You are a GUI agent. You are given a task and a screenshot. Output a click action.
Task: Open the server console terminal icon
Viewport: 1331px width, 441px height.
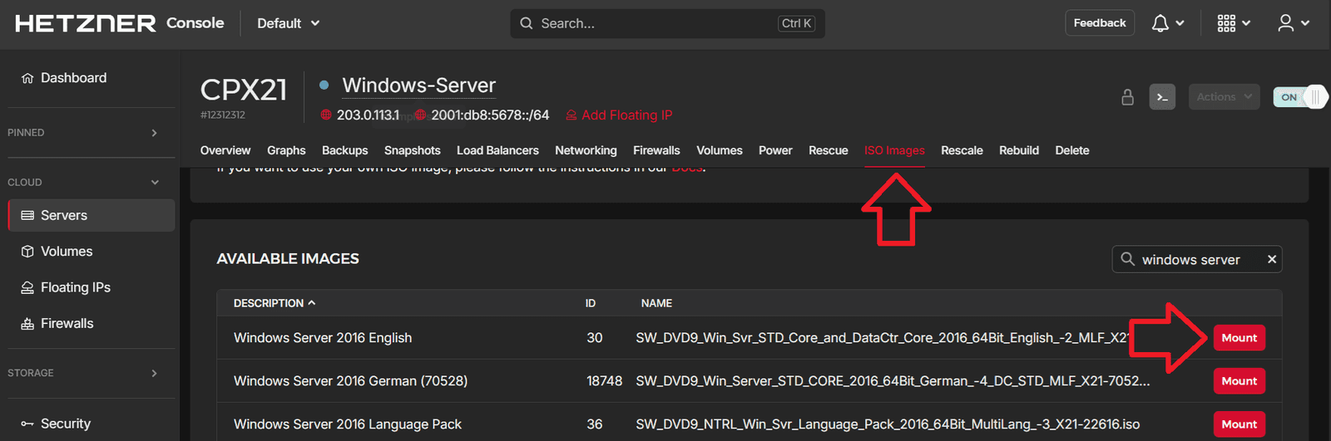pyautogui.click(x=1162, y=97)
